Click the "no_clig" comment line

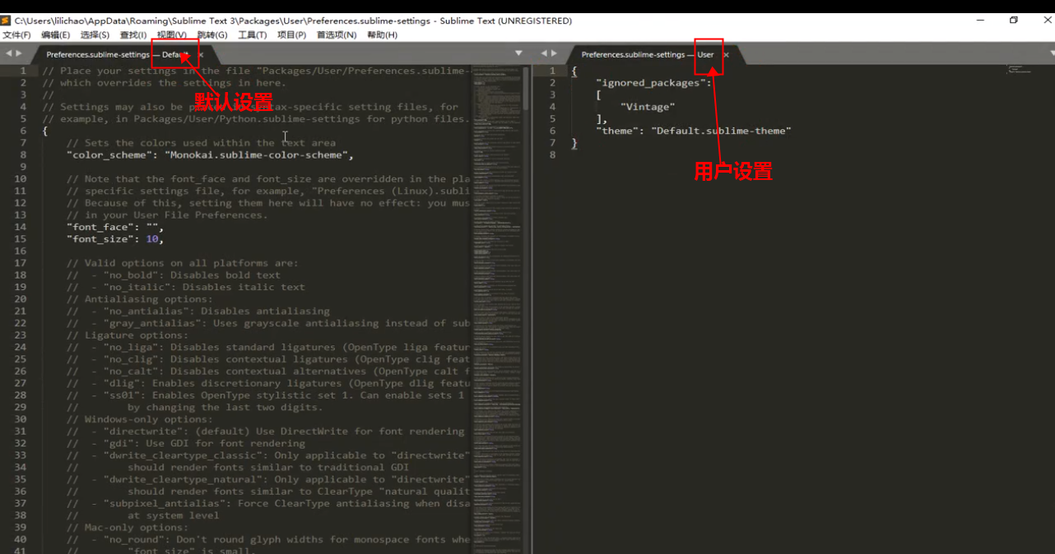pos(268,359)
